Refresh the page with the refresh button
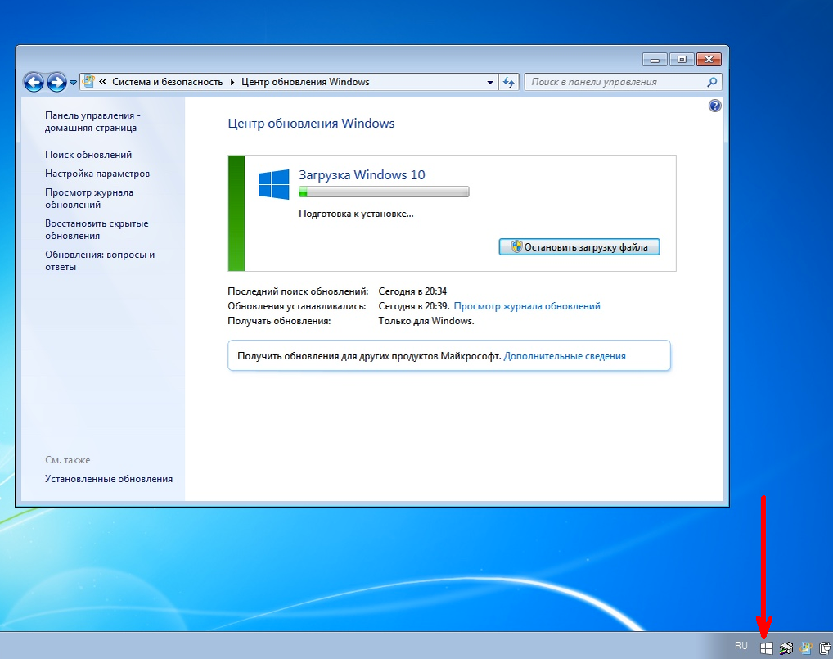The width and height of the screenshot is (833, 659). coord(509,83)
